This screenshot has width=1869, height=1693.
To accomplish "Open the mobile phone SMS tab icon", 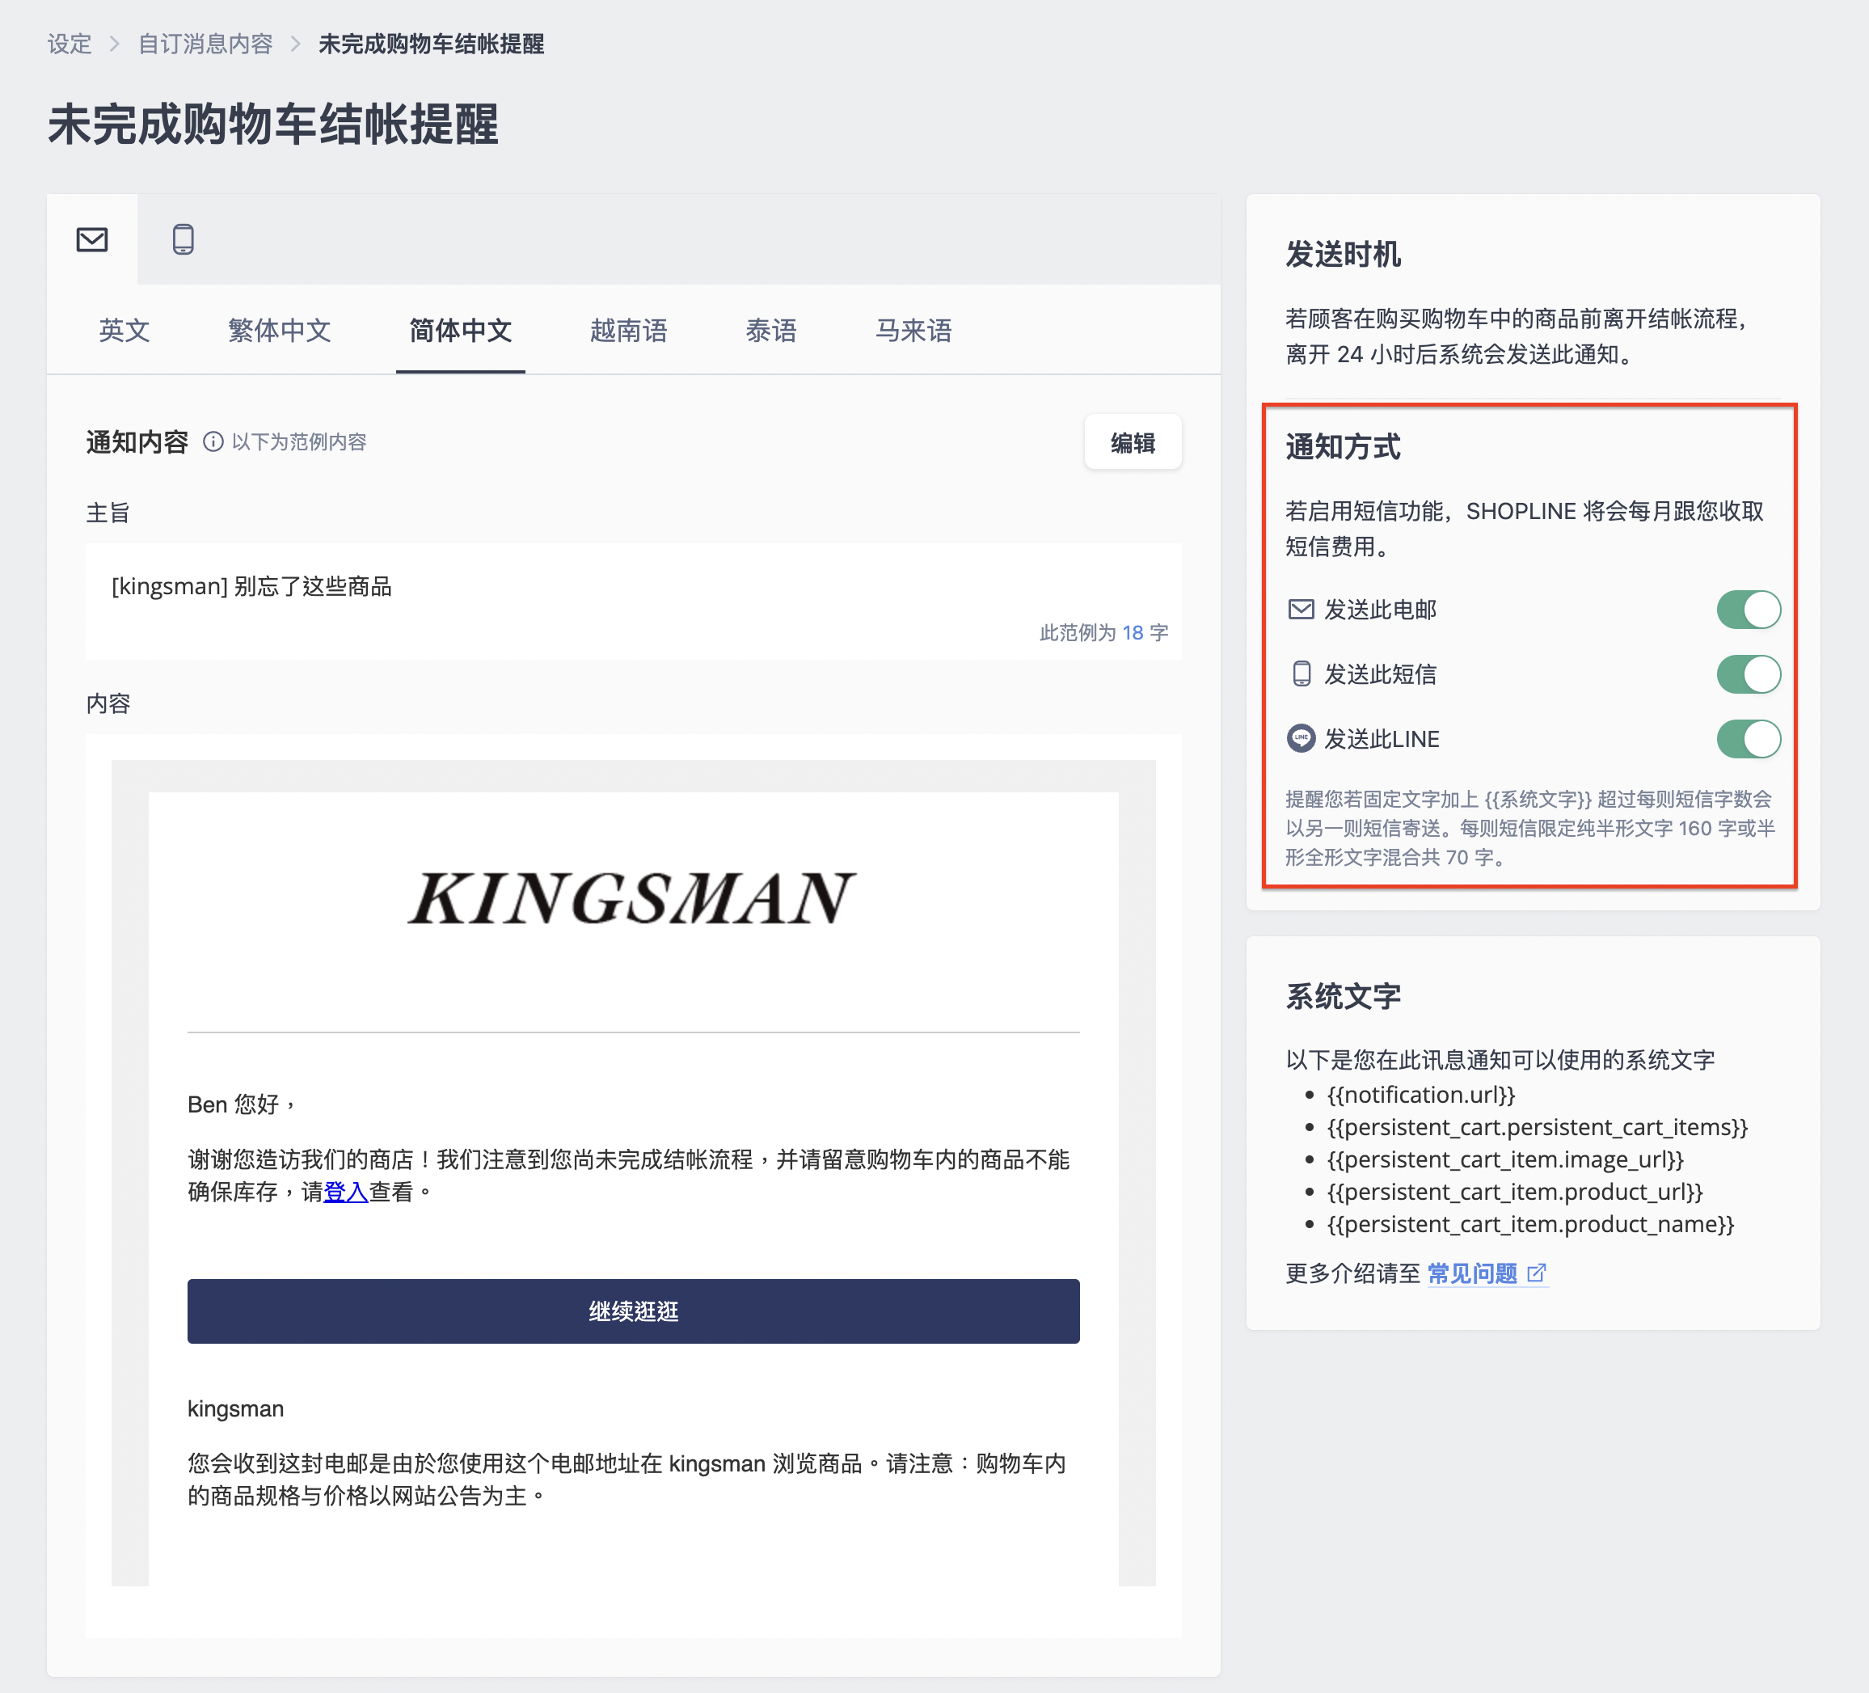I will point(184,239).
